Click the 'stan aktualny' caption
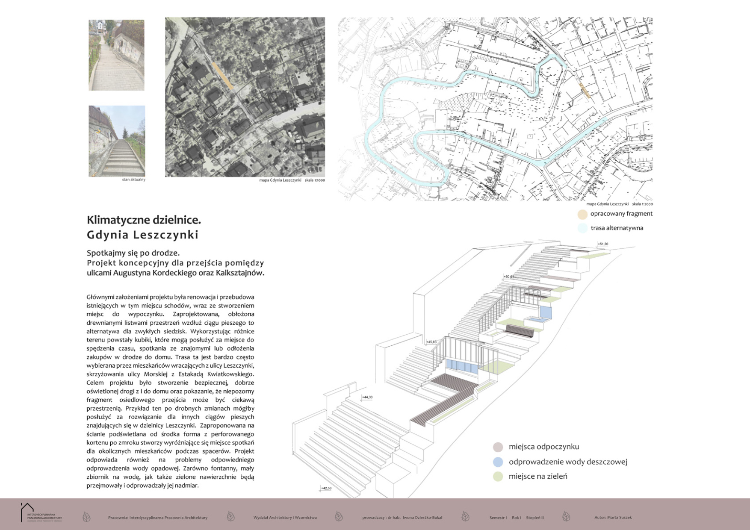 click(134, 180)
